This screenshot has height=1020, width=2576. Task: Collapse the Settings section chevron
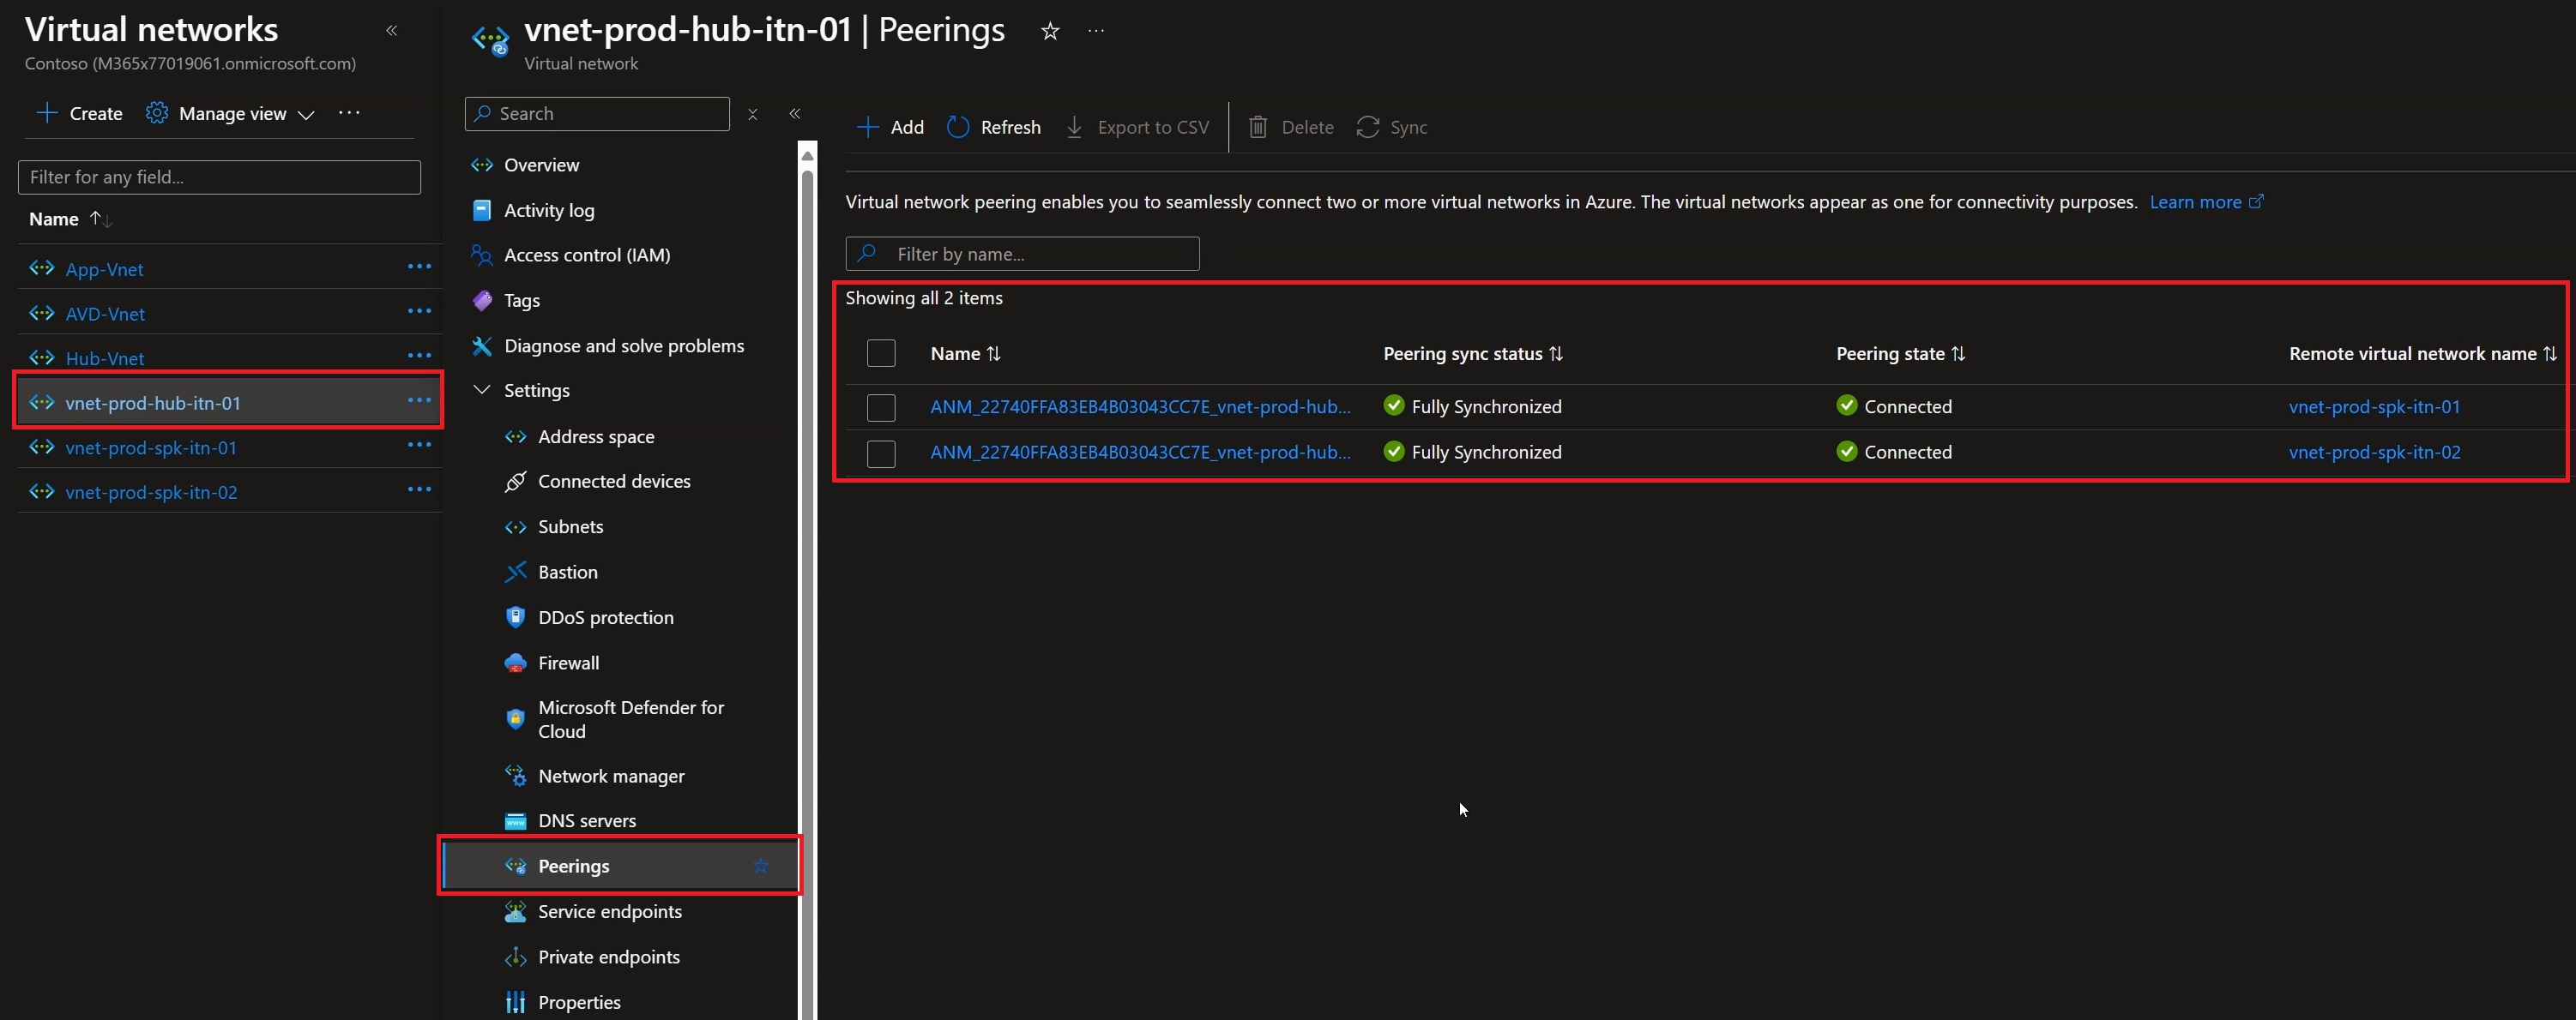482,390
